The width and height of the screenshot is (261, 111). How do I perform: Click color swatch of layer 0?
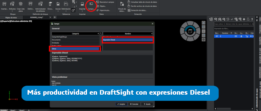251,36
